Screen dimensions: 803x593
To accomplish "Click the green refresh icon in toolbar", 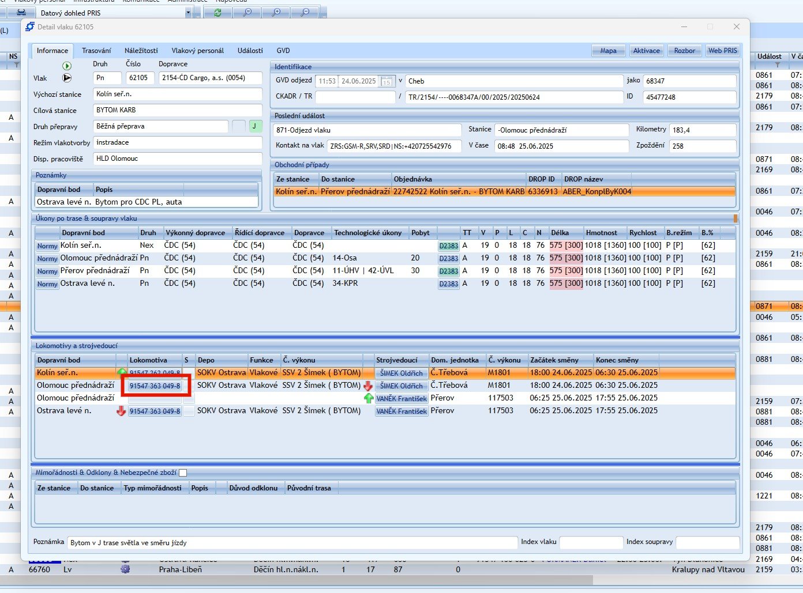I will click(217, 12).
